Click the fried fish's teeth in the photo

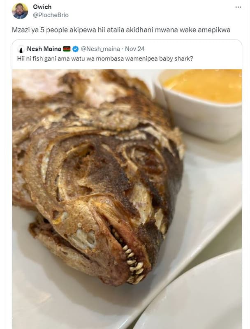[132, 257]
